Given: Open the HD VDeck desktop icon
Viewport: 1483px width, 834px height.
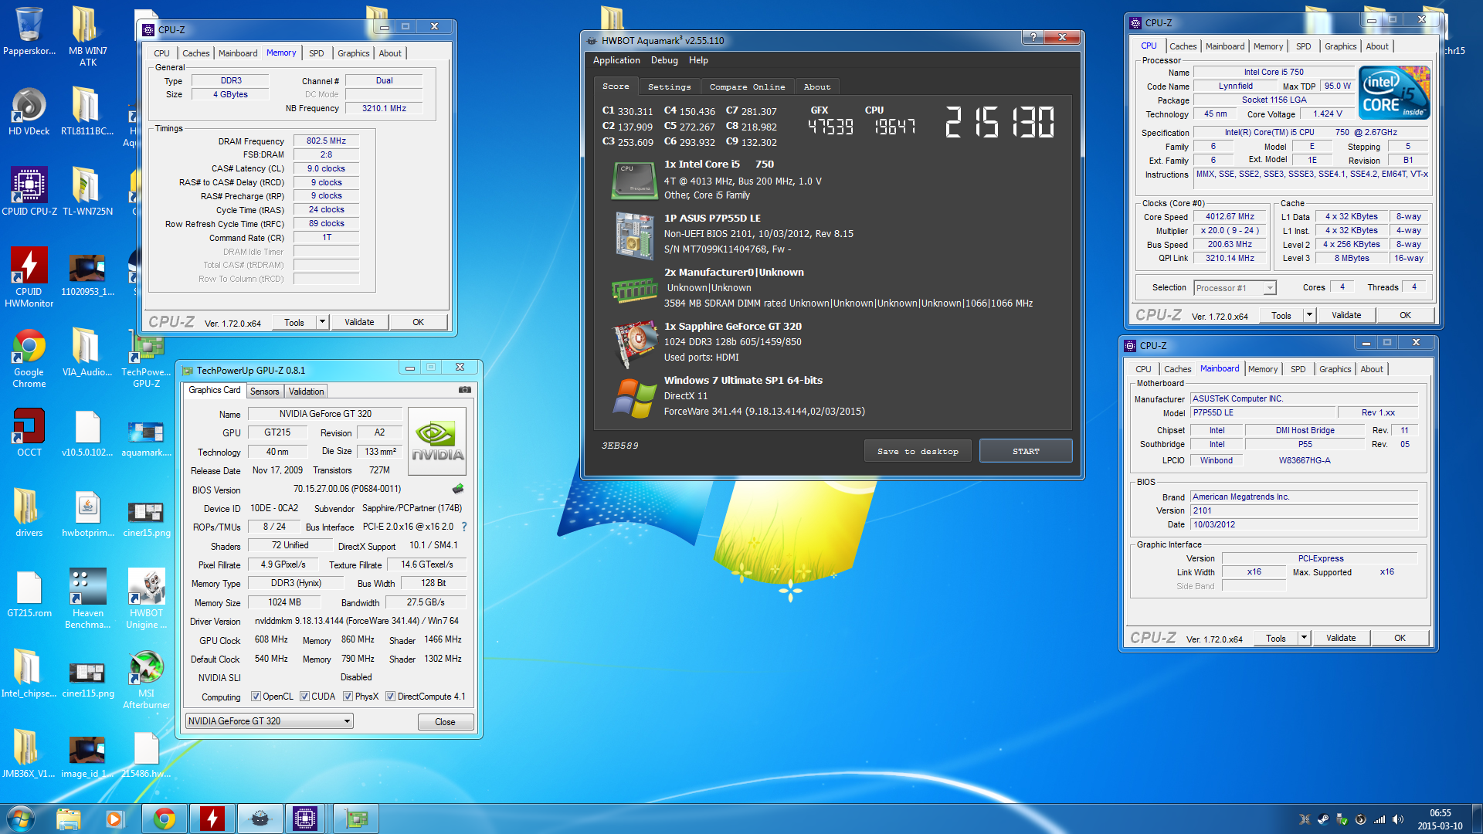Looking at the screenshot, I should pos(29,112).
